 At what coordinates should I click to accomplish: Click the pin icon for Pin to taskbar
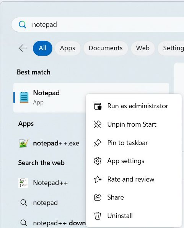pyautogui.click(x=98, y=143)
